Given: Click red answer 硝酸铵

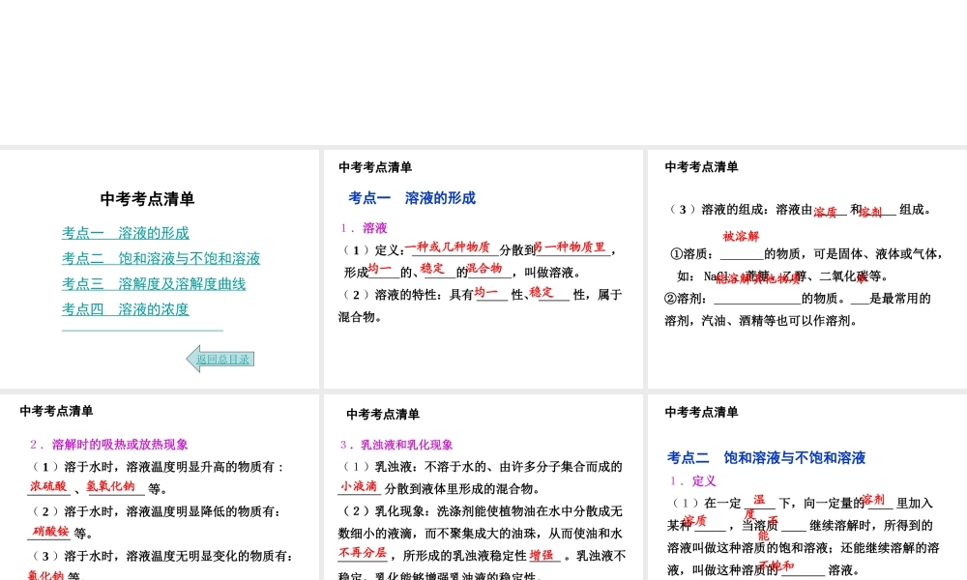Looking at the screenshot, I should (x=50, y=531).
